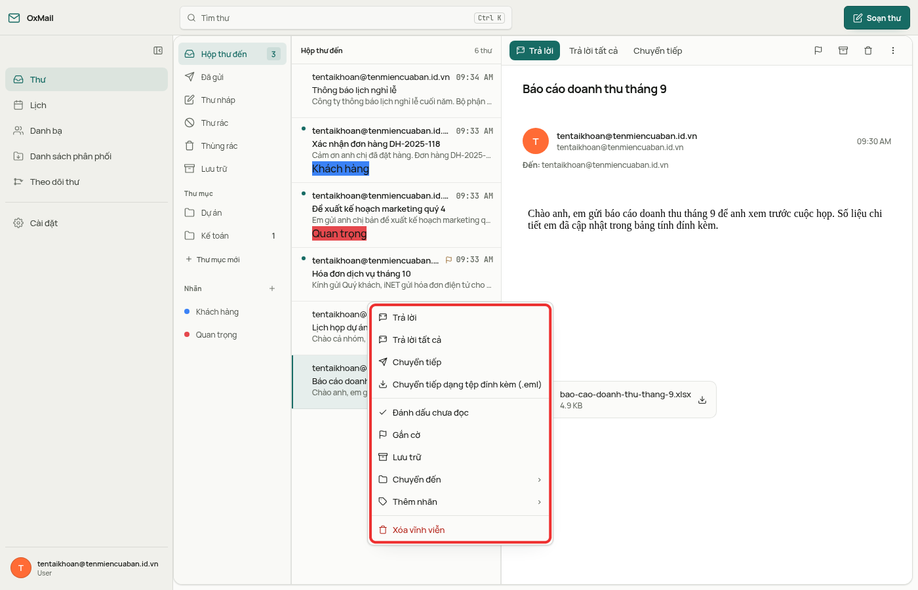Open Danh sách phân phối
918x590 pixels.
click(x=87, y=156)
